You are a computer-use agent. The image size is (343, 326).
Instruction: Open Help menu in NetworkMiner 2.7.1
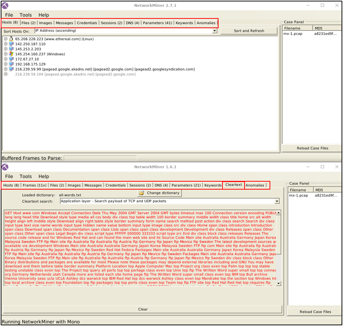tap(44, 15)
